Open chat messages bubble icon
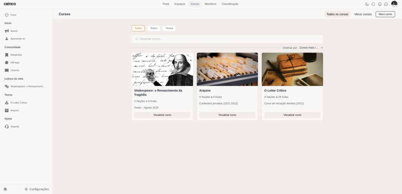This screenshot has height=194, width=402. (386, 4)
